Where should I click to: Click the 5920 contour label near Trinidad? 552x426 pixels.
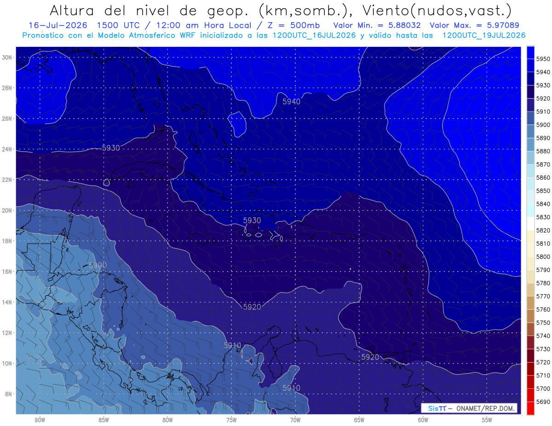(370, 357)
